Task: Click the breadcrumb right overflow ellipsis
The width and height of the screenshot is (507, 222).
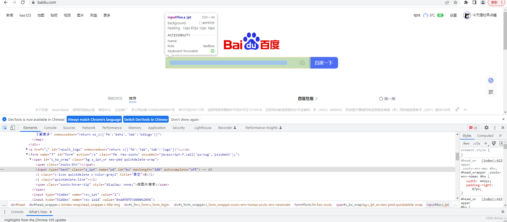Action: [x=455, y=205]
